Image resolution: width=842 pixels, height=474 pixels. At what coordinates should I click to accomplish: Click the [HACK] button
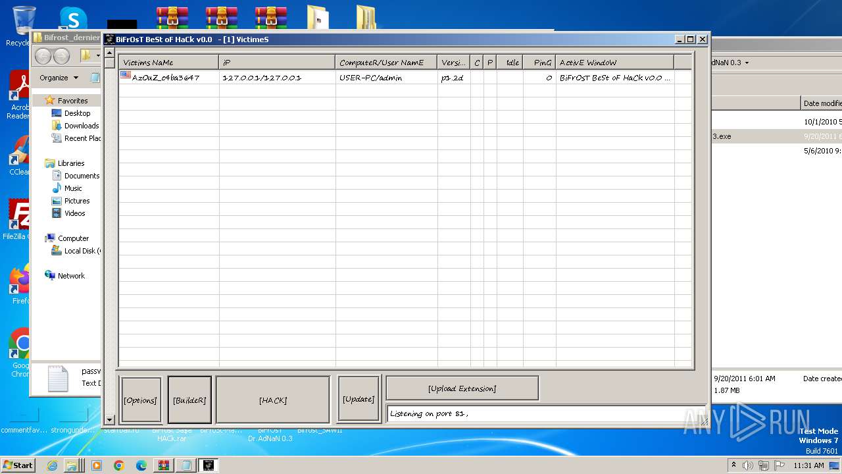[273, 400]
